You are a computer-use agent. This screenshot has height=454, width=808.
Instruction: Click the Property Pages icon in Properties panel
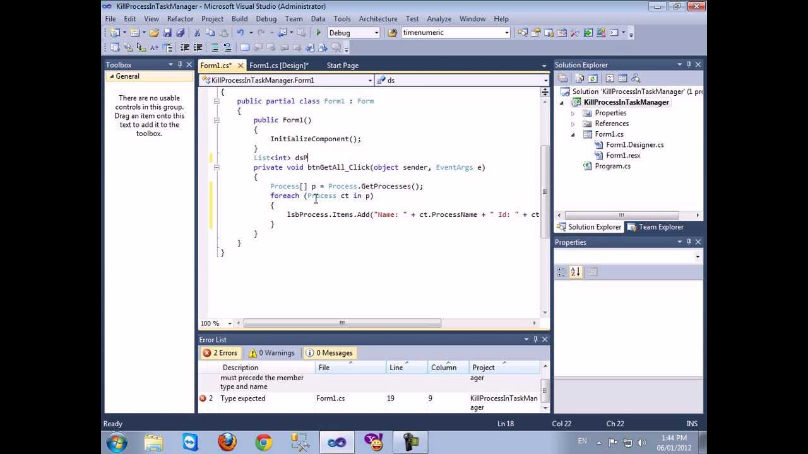click(592, 272)
